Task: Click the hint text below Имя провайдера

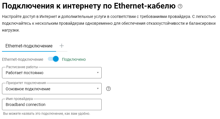Action: pyautogui.click(x=46, y=114)
